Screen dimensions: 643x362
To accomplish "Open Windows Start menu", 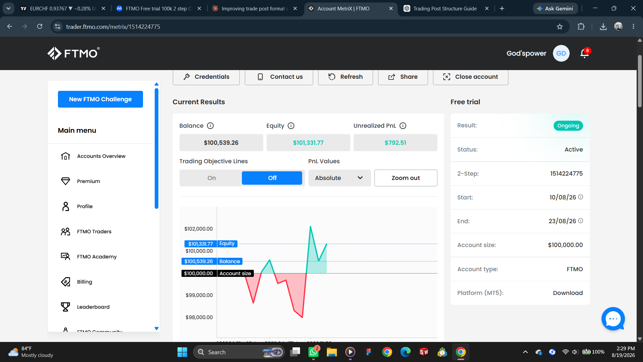I will point(182,352).
